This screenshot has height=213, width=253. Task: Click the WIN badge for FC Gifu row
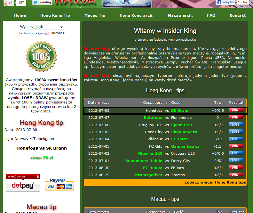[x=236, y=146]
